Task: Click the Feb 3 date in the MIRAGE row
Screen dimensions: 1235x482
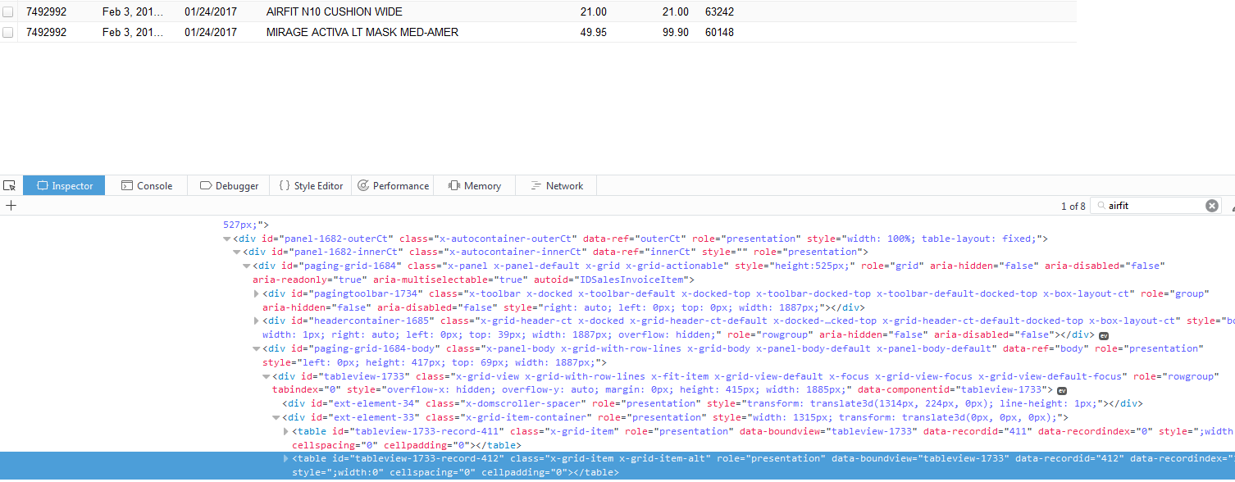Action: point(133,32)
